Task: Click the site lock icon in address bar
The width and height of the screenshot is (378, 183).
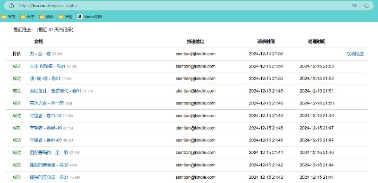Action: click(11, 6)
